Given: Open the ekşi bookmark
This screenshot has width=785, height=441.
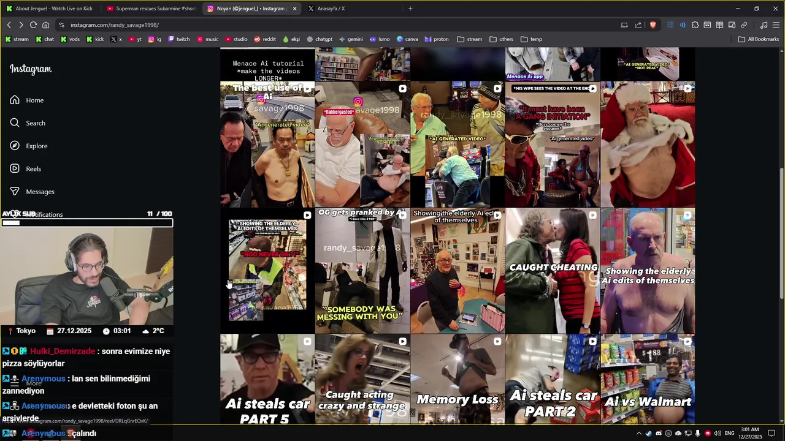Looking at the screenshot, I should [291, 39].
